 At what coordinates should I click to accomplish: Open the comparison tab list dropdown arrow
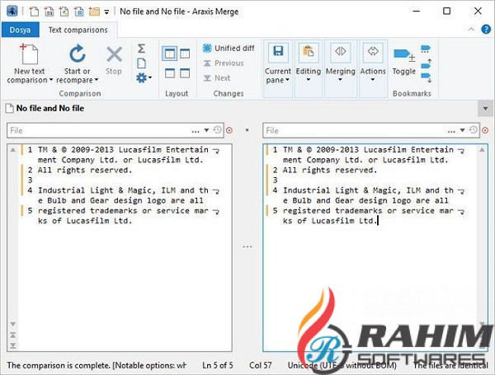tap(486, 109)
